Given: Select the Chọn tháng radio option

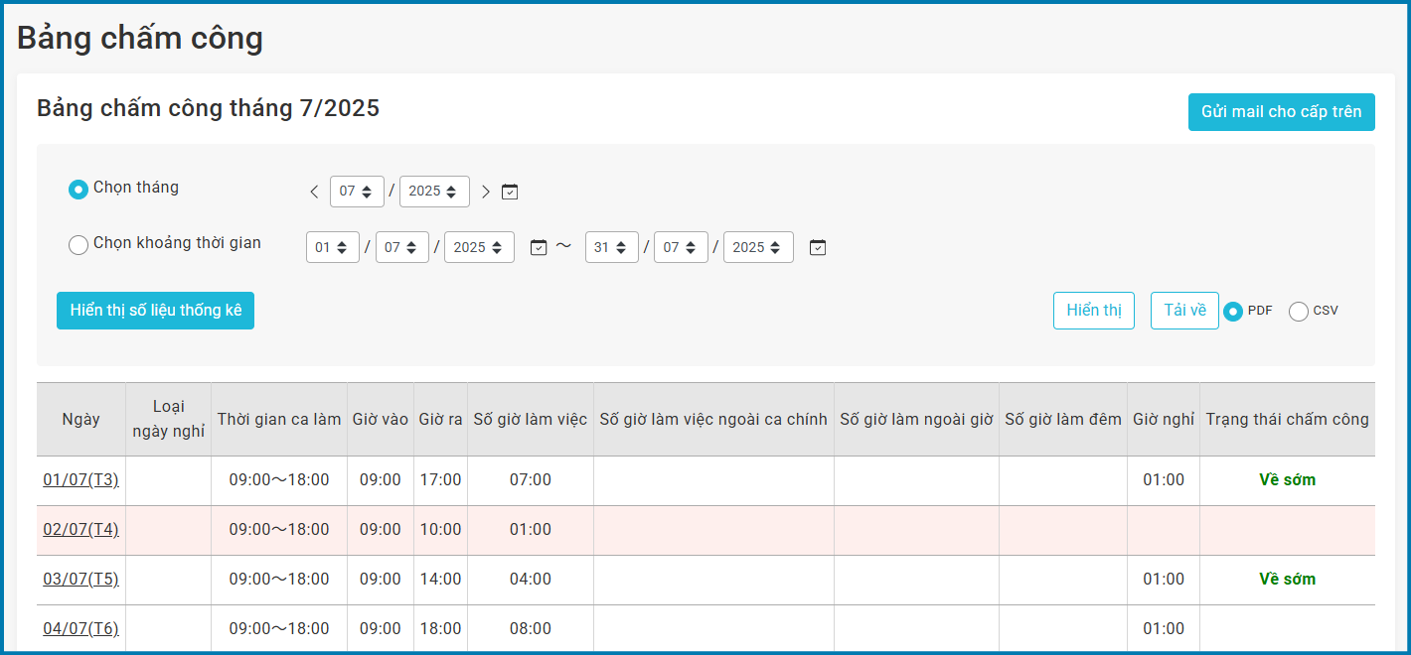Looking at the screenshot, I should point(78,189).
